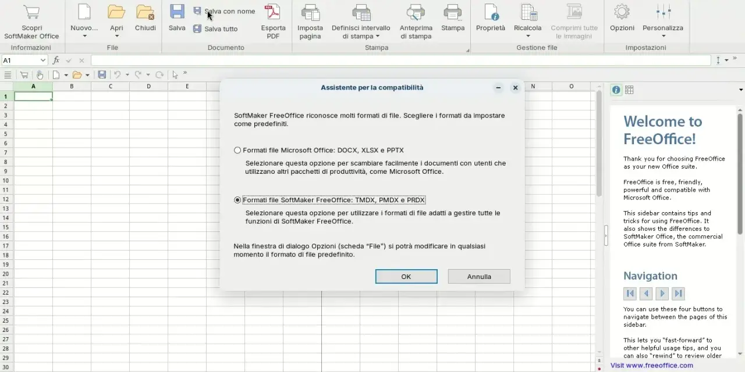745x372 pixels.
Task: Close the Assistente per la compatibilità dialog
Action: click(x=515, y=88)
